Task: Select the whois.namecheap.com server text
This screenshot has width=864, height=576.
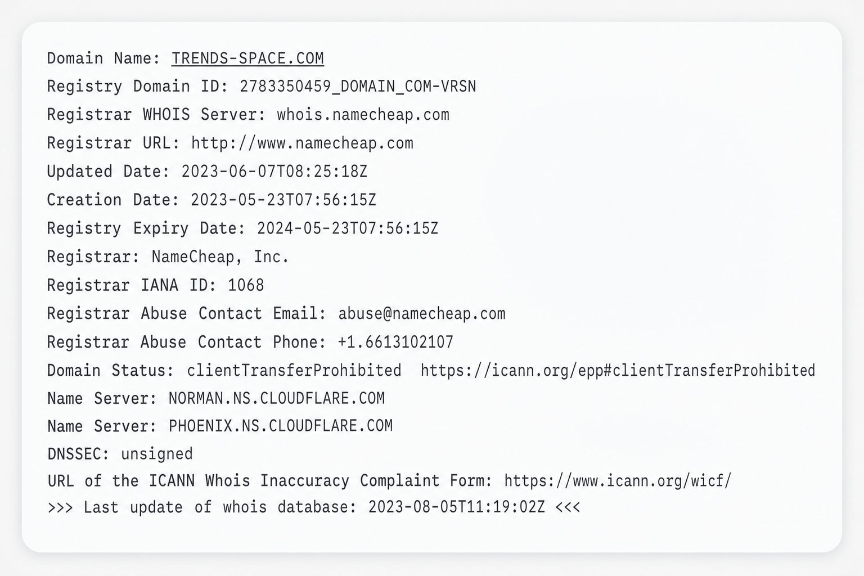Action: (363, 115)
